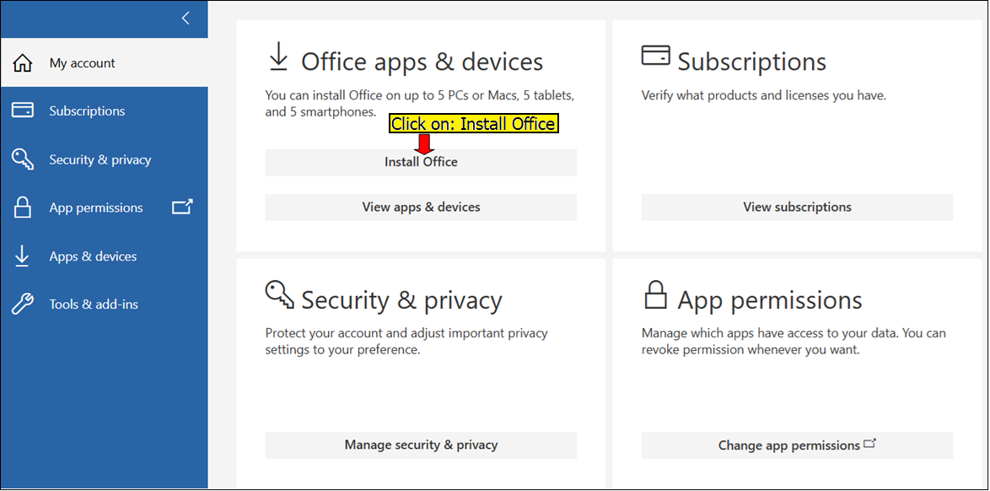
Task: Click the download icon beside Apps & devices in sidebar
Action: (22, 256)
